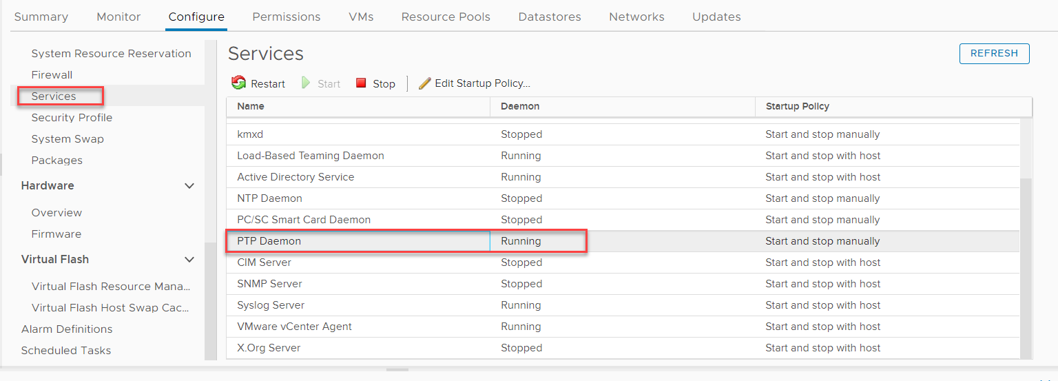1058x381 pixels.
Task: Collapse the Hardware section chevron
Action: (189, 186)
